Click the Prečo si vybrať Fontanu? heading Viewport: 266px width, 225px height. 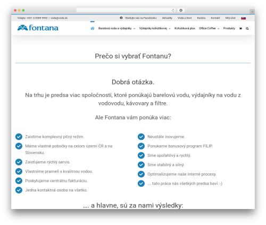point(133,56)
